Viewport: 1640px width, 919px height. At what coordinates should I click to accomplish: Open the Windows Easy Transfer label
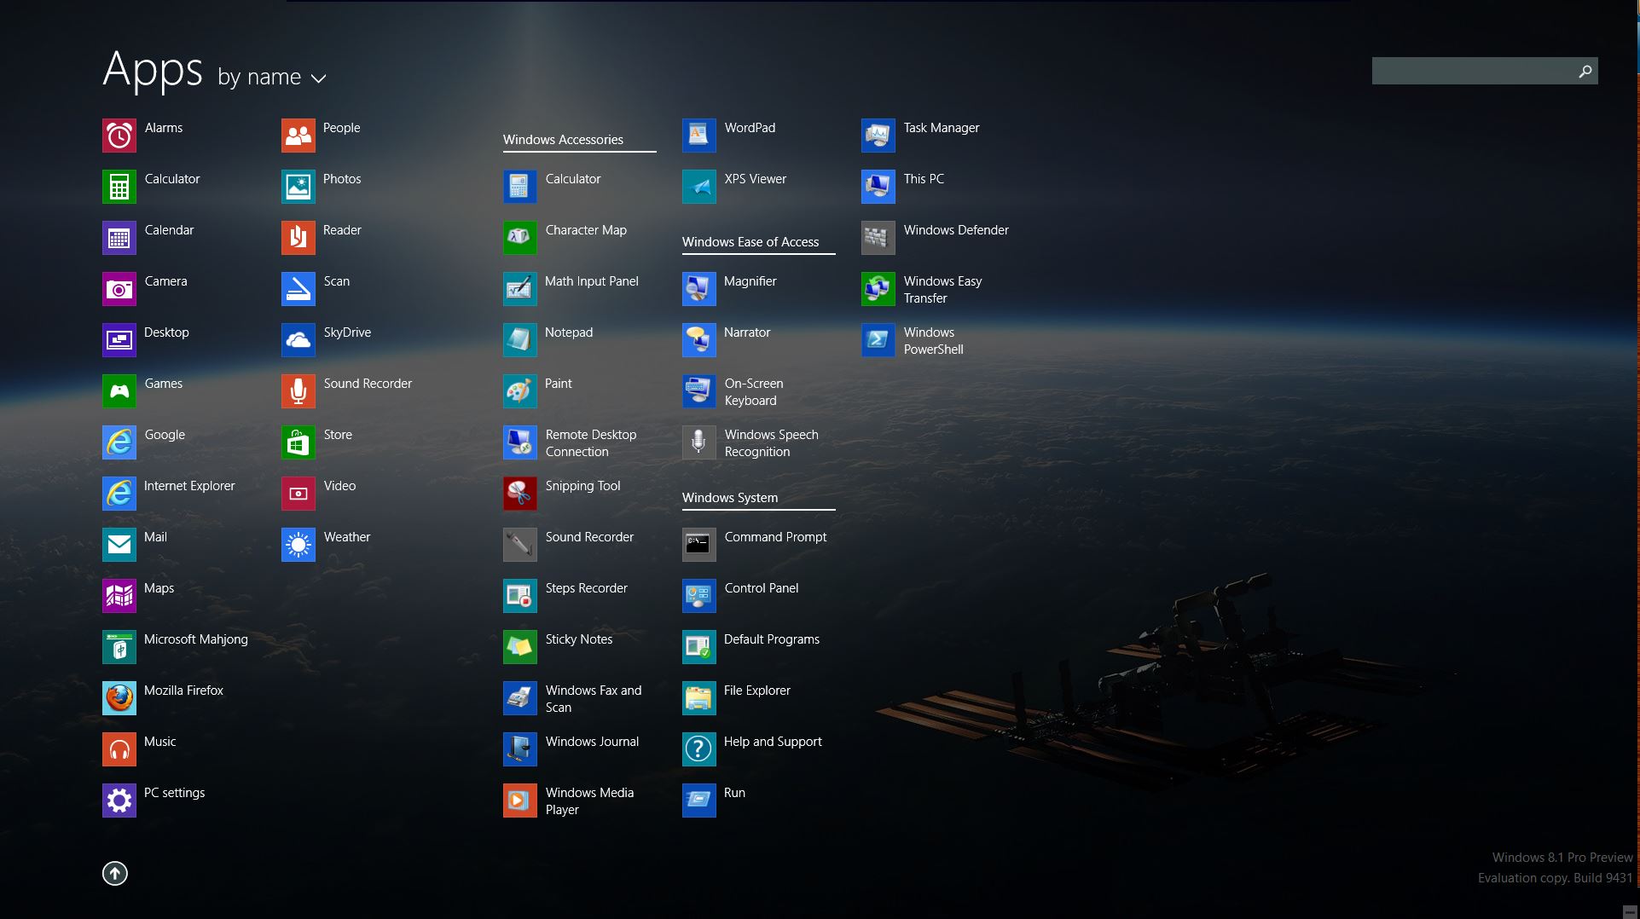pos(943,290)
